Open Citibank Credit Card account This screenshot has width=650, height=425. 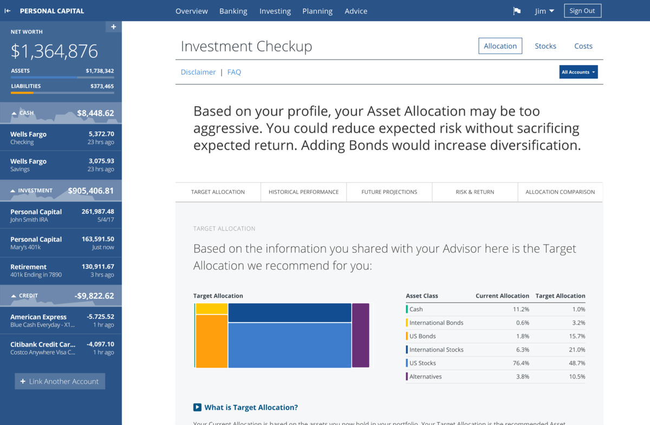(x=61, y=348)
